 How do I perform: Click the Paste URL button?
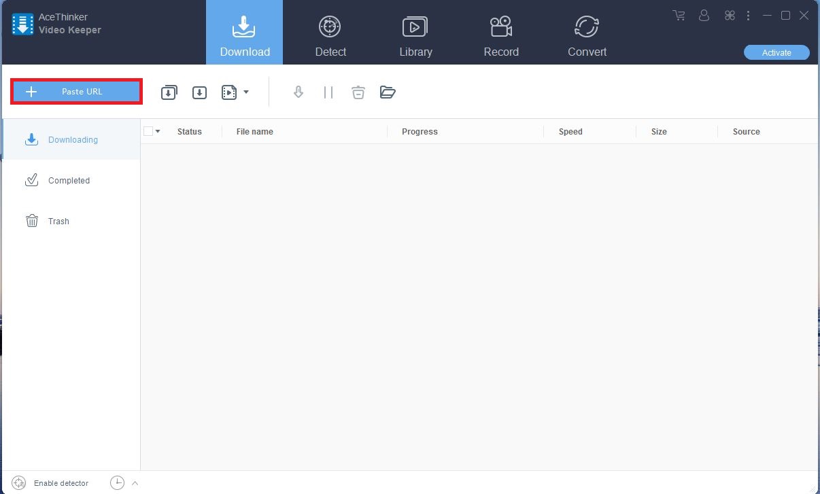[76, 92]
